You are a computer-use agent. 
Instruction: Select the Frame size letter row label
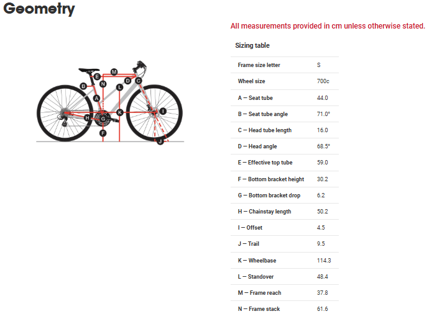coord(259,65)
